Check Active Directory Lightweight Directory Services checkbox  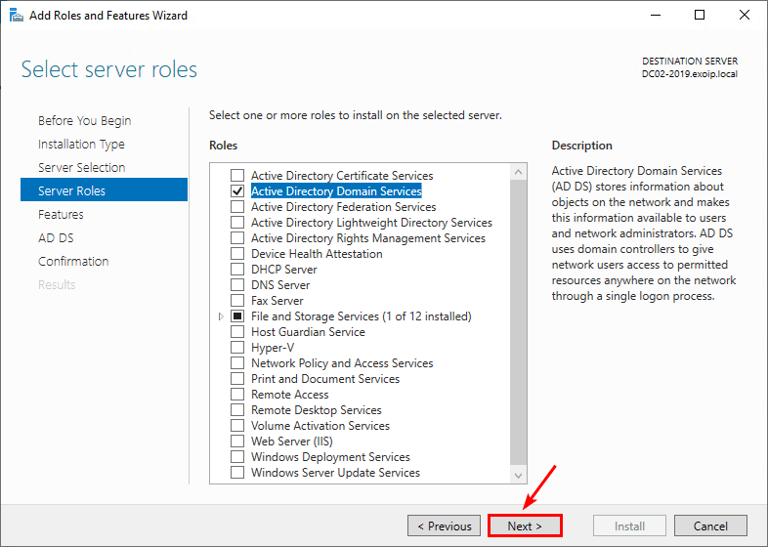coord(237,223)
